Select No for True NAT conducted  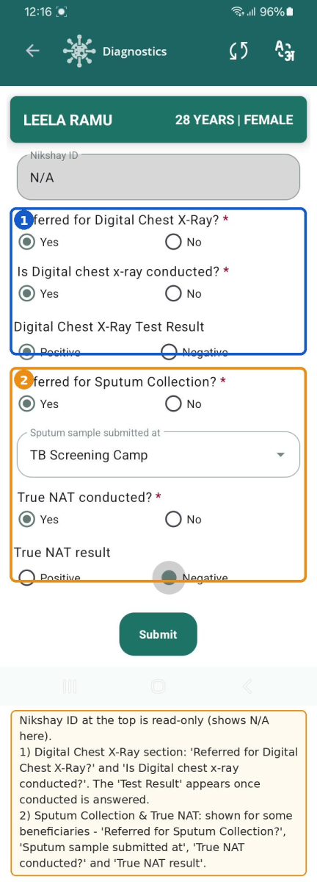click(173, 519)
